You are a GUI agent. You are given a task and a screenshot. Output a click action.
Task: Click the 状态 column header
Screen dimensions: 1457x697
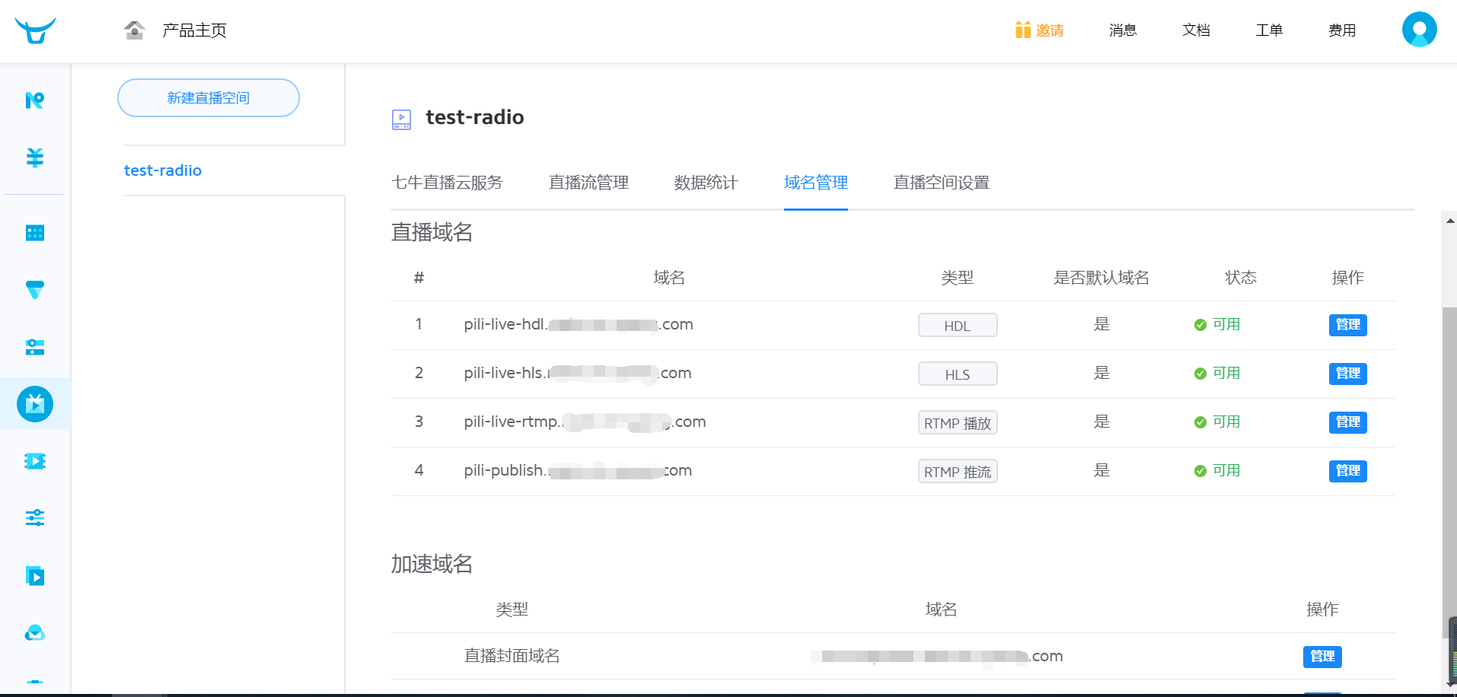pyautogui.click(x=1240, y=278)
